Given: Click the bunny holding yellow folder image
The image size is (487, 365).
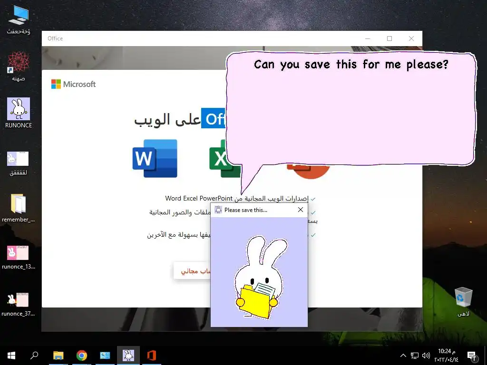Looking at the screenshot, I should [x=260, y=278].
